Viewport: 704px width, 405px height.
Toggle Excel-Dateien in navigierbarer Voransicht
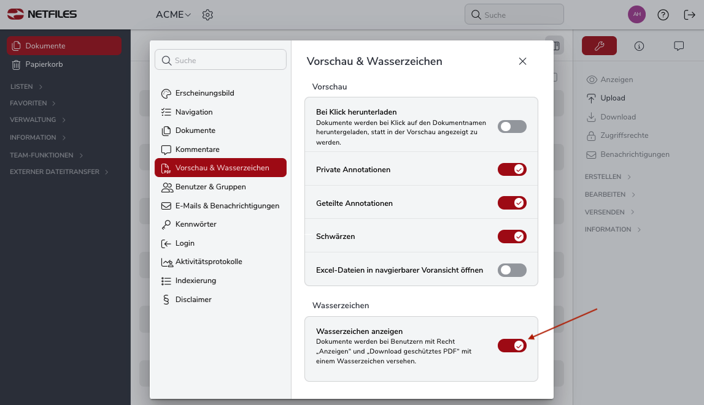pos(512,270)
